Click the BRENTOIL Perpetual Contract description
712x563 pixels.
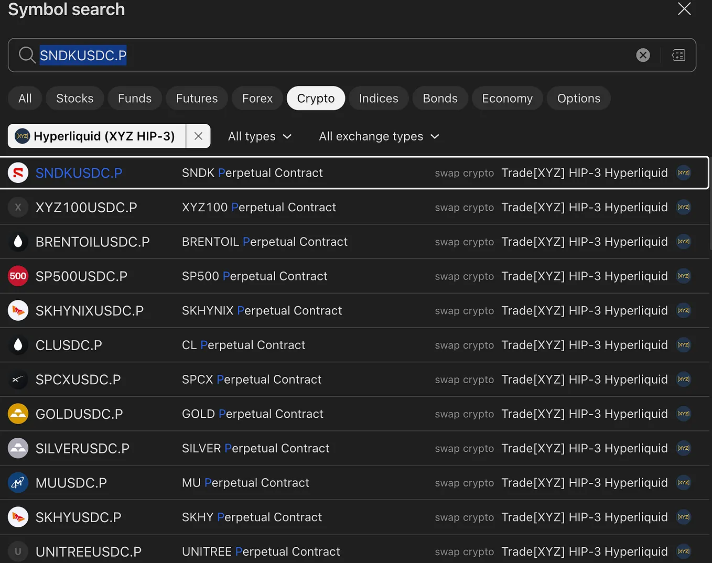pos(265,242)
